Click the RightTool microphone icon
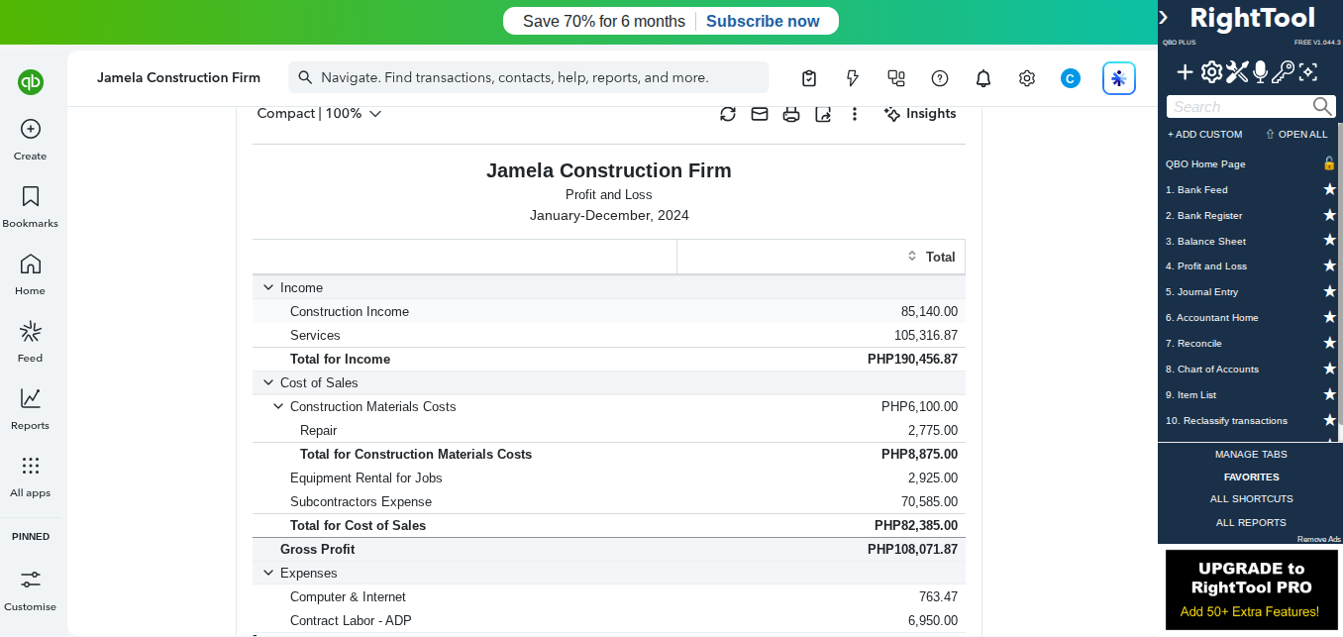1343x637 pixels. pos(1260,71)
